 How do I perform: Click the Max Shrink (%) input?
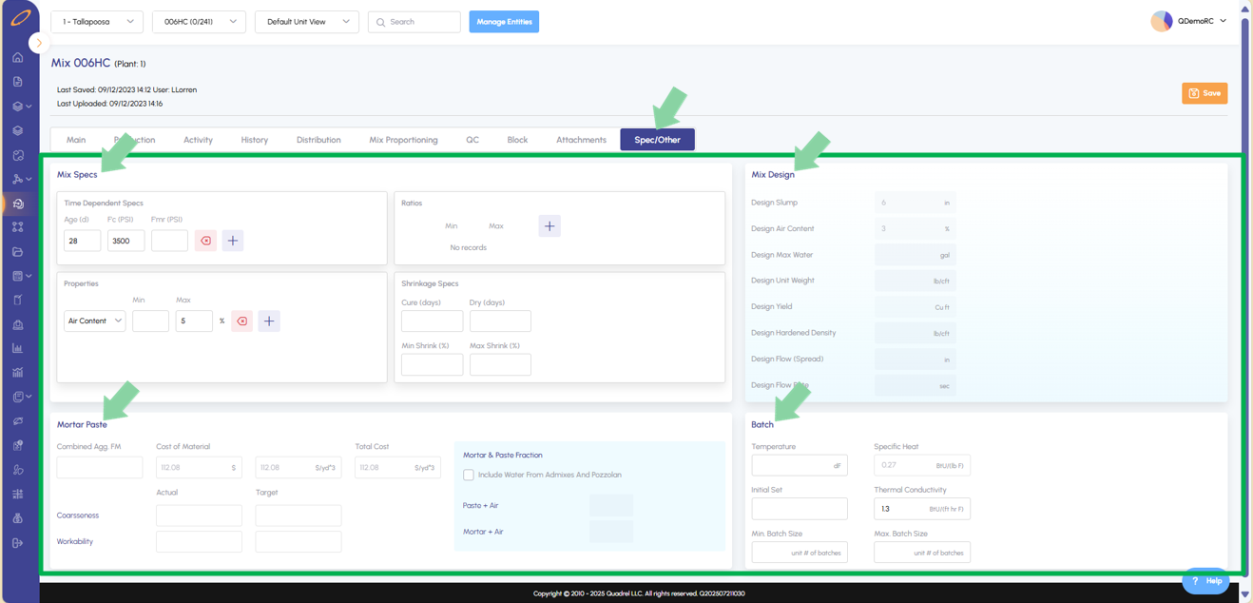click(x=500, y=364)
